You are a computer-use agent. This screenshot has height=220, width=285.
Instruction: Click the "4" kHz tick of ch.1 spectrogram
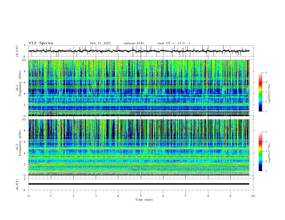pos(25,94)
